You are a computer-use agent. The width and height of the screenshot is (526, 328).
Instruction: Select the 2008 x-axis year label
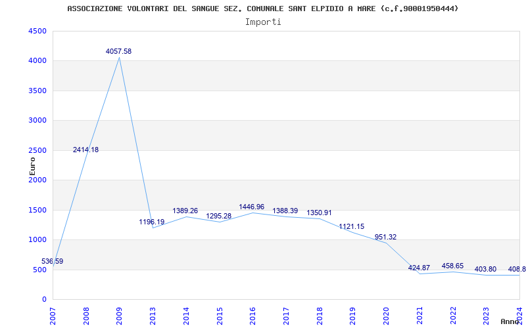point(86,316)
